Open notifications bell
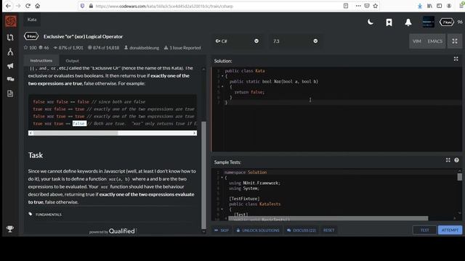The height and width of the screenshot is (261, 465). [x=408, y=22]
